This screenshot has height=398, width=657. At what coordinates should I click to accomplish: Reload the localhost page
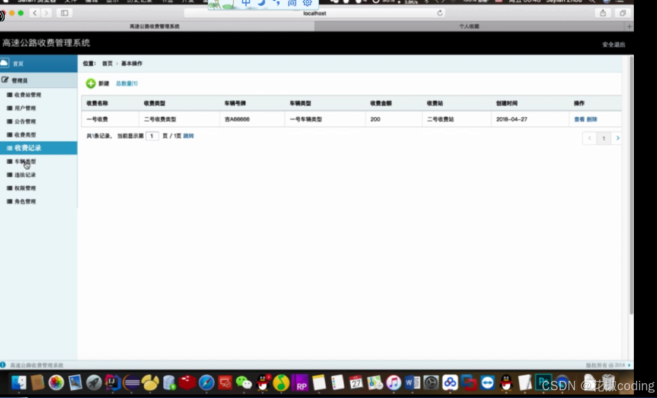[x=440, y=13]
